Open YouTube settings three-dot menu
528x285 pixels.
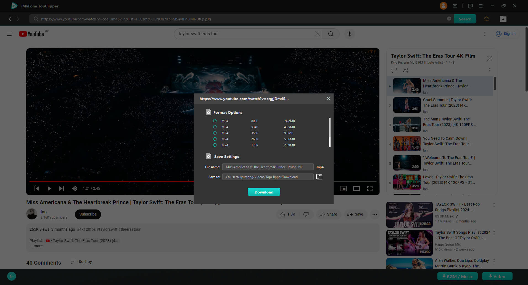click(485, 34)
